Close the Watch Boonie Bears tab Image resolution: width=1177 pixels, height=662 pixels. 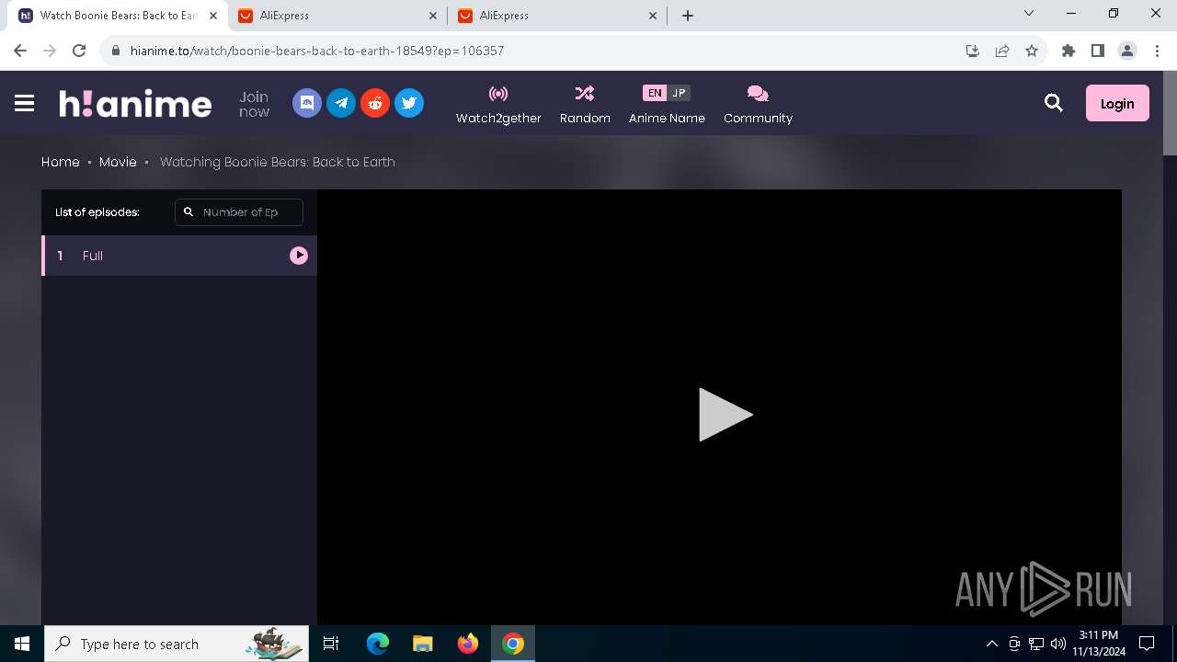pos(213,16)
